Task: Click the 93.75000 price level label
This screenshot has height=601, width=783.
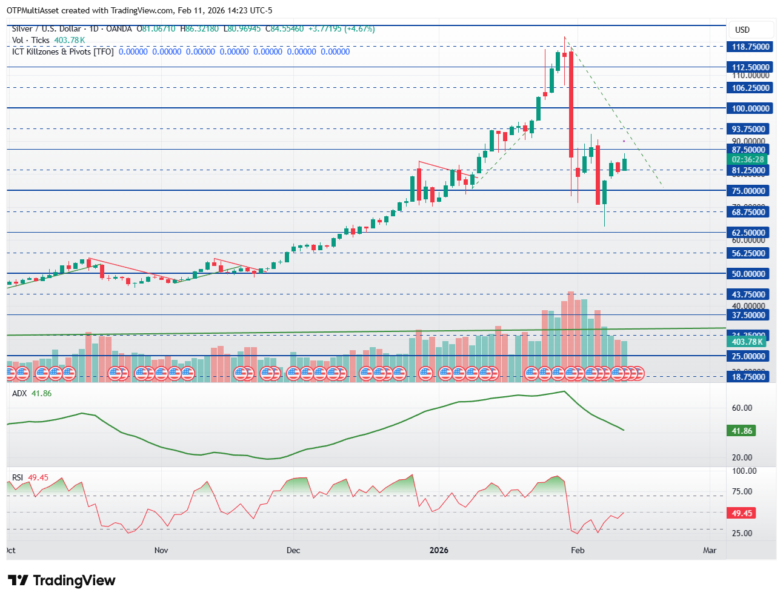Action: pyautogui.click(x=749, y=129)
